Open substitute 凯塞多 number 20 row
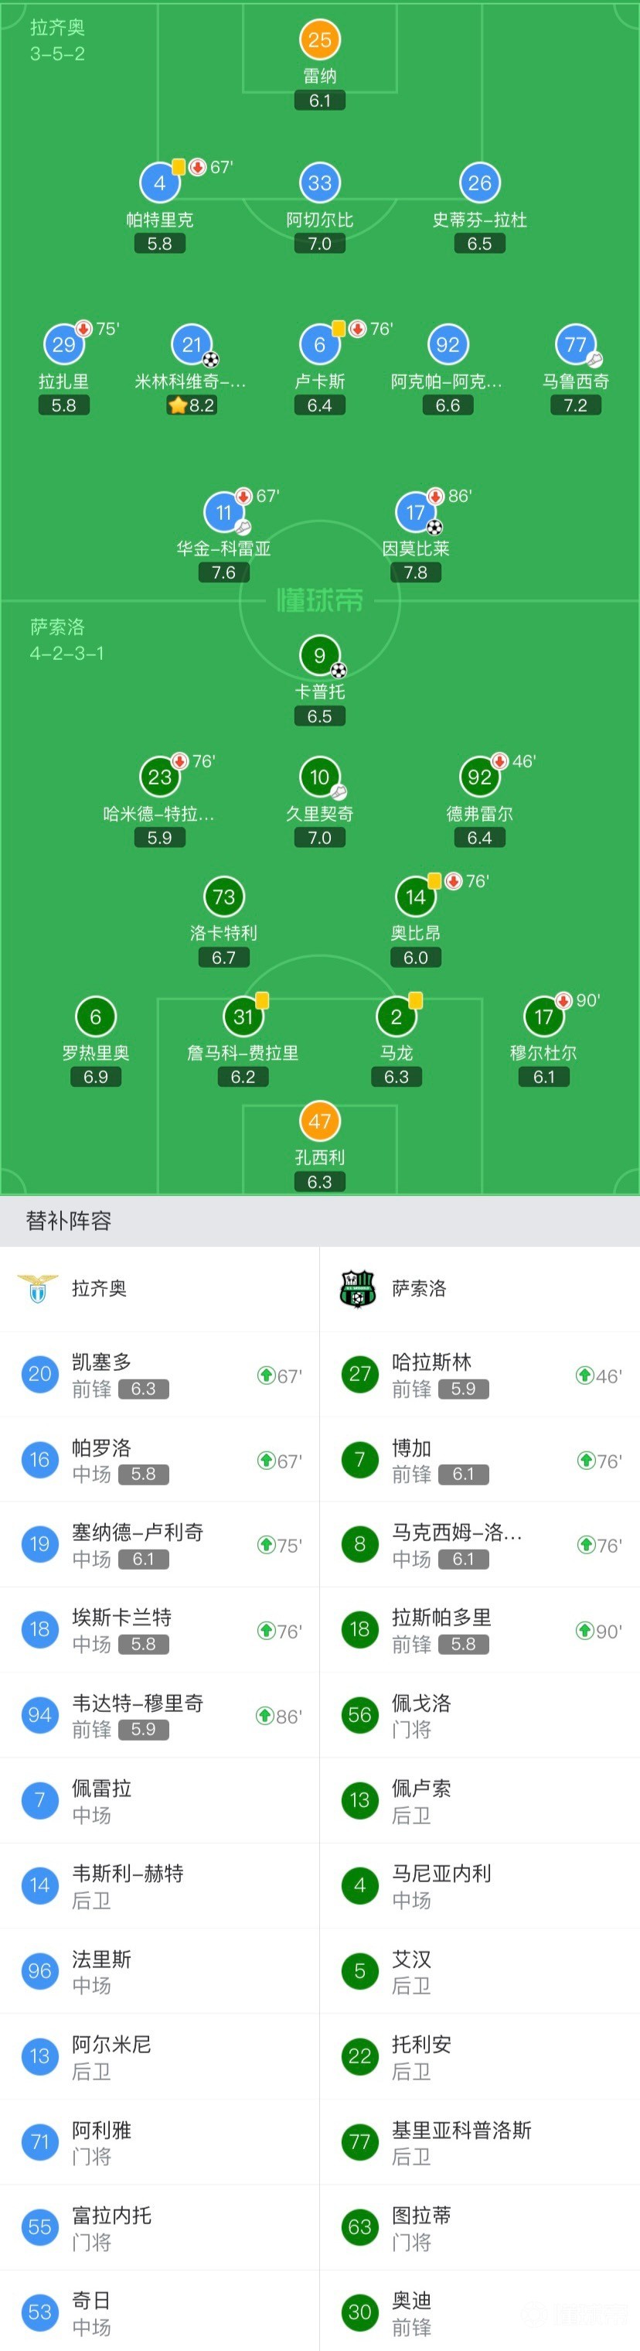The height and width of the screenshot is (2351, 640). pos(159,1374)
